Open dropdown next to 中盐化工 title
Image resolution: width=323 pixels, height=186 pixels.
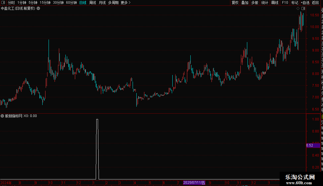click(x=38, y=9)
